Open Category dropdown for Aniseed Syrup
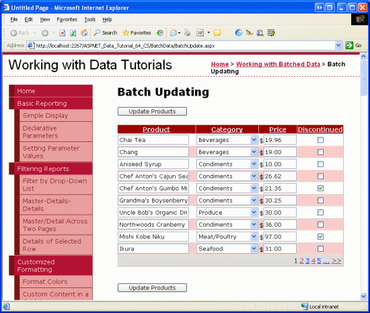 point(227,164)
